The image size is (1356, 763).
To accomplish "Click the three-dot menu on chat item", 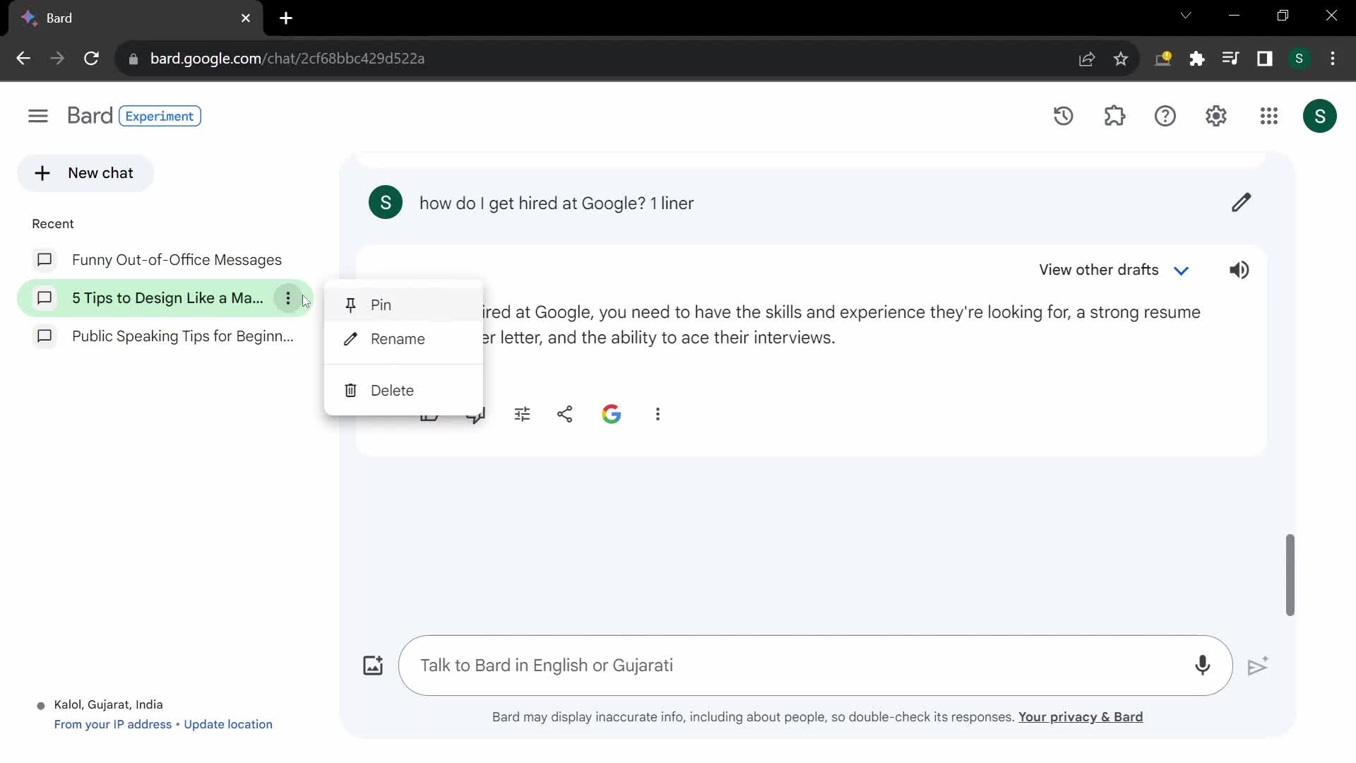I will point(289,298).
